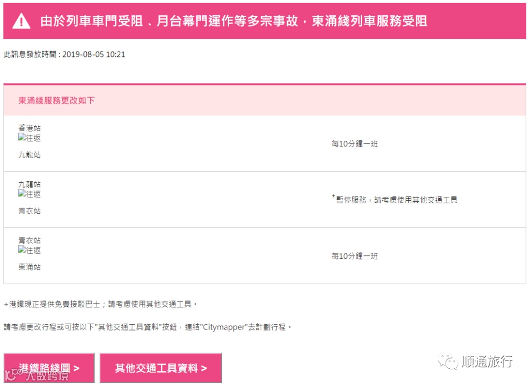Click the free shuttle bus footnote text
This screenshot has height=385, width=530.
[101, 304]
